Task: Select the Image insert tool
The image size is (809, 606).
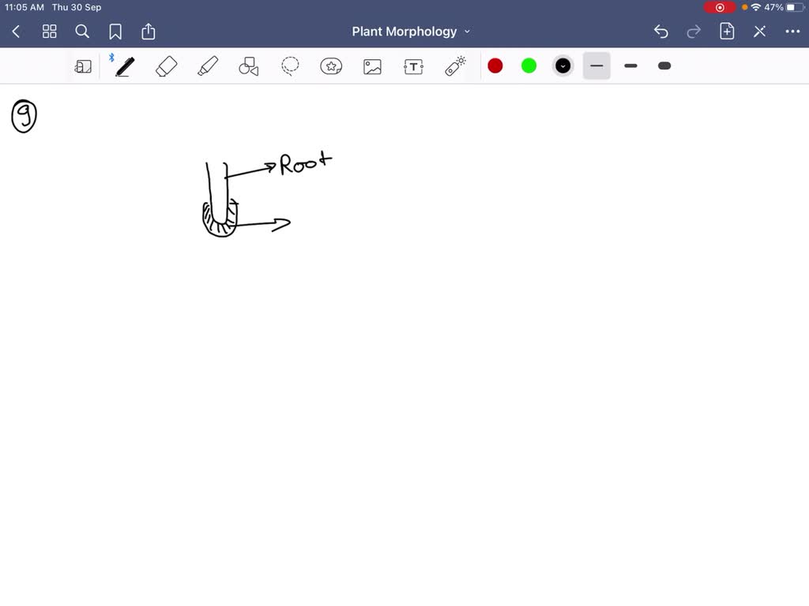Action: (x=372, y=66)
